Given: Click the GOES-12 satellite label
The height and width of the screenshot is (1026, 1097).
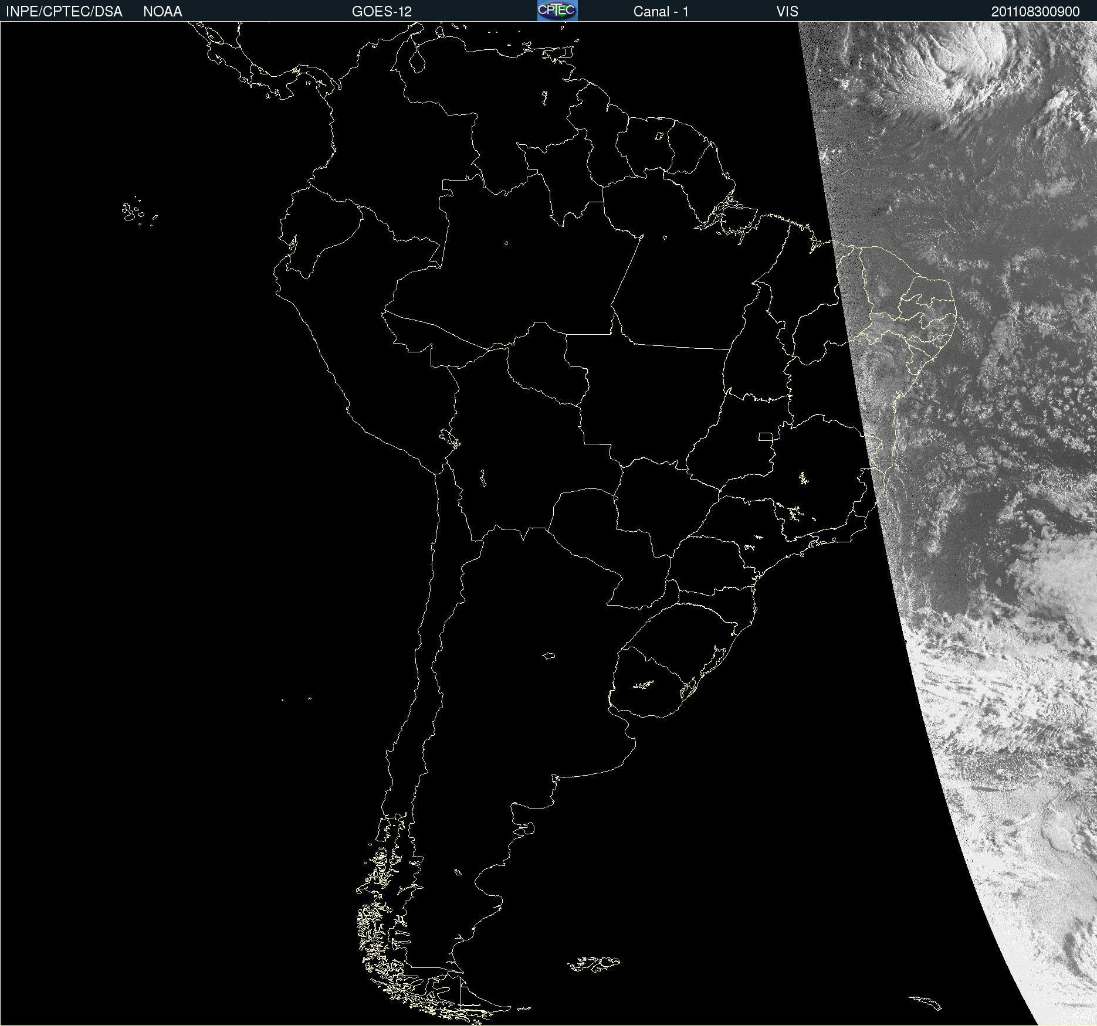Looking at the screenshot, I should pyautogui.click(x=382, y=12).
